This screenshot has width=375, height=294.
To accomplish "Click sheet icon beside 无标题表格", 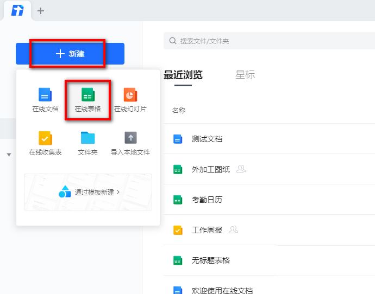I will coord(178,260).
